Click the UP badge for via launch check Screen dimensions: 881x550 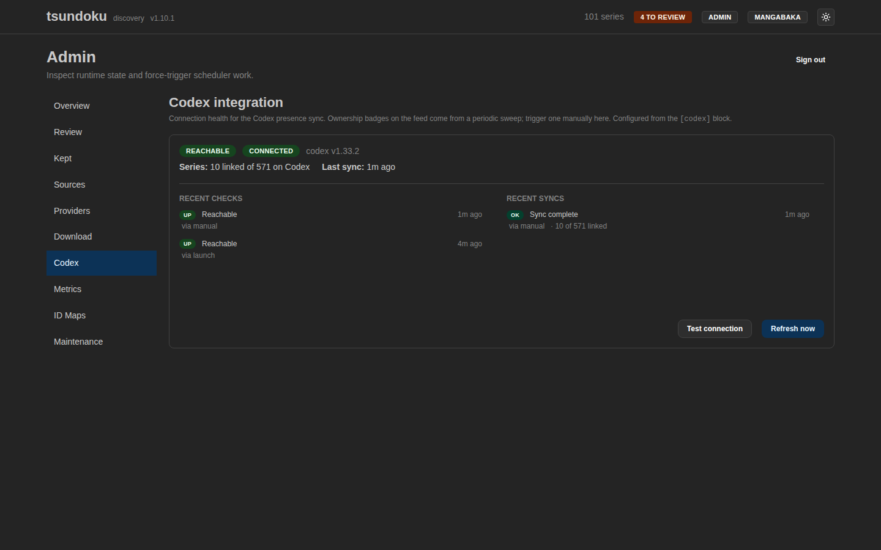(x=187, y=244)
